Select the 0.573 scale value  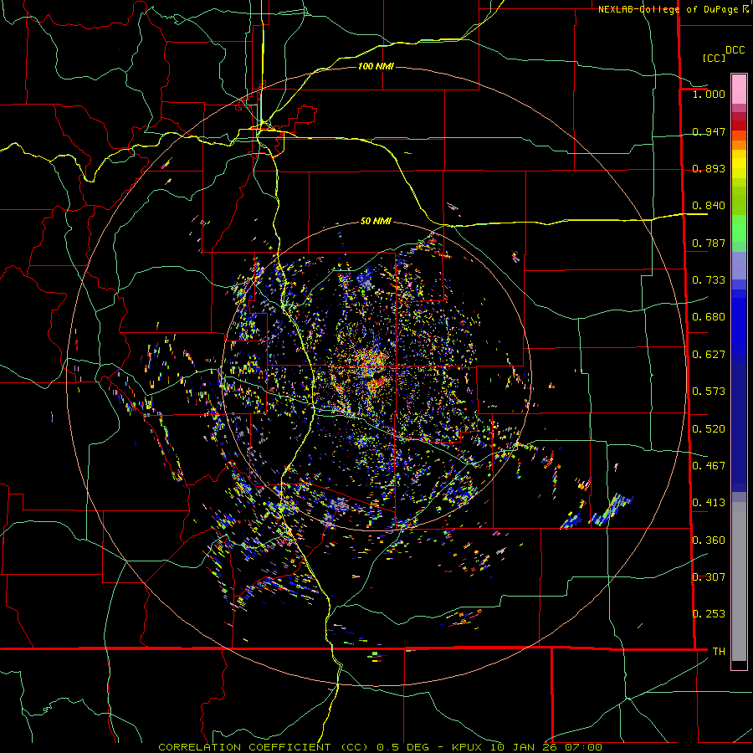tap(709, 392)
